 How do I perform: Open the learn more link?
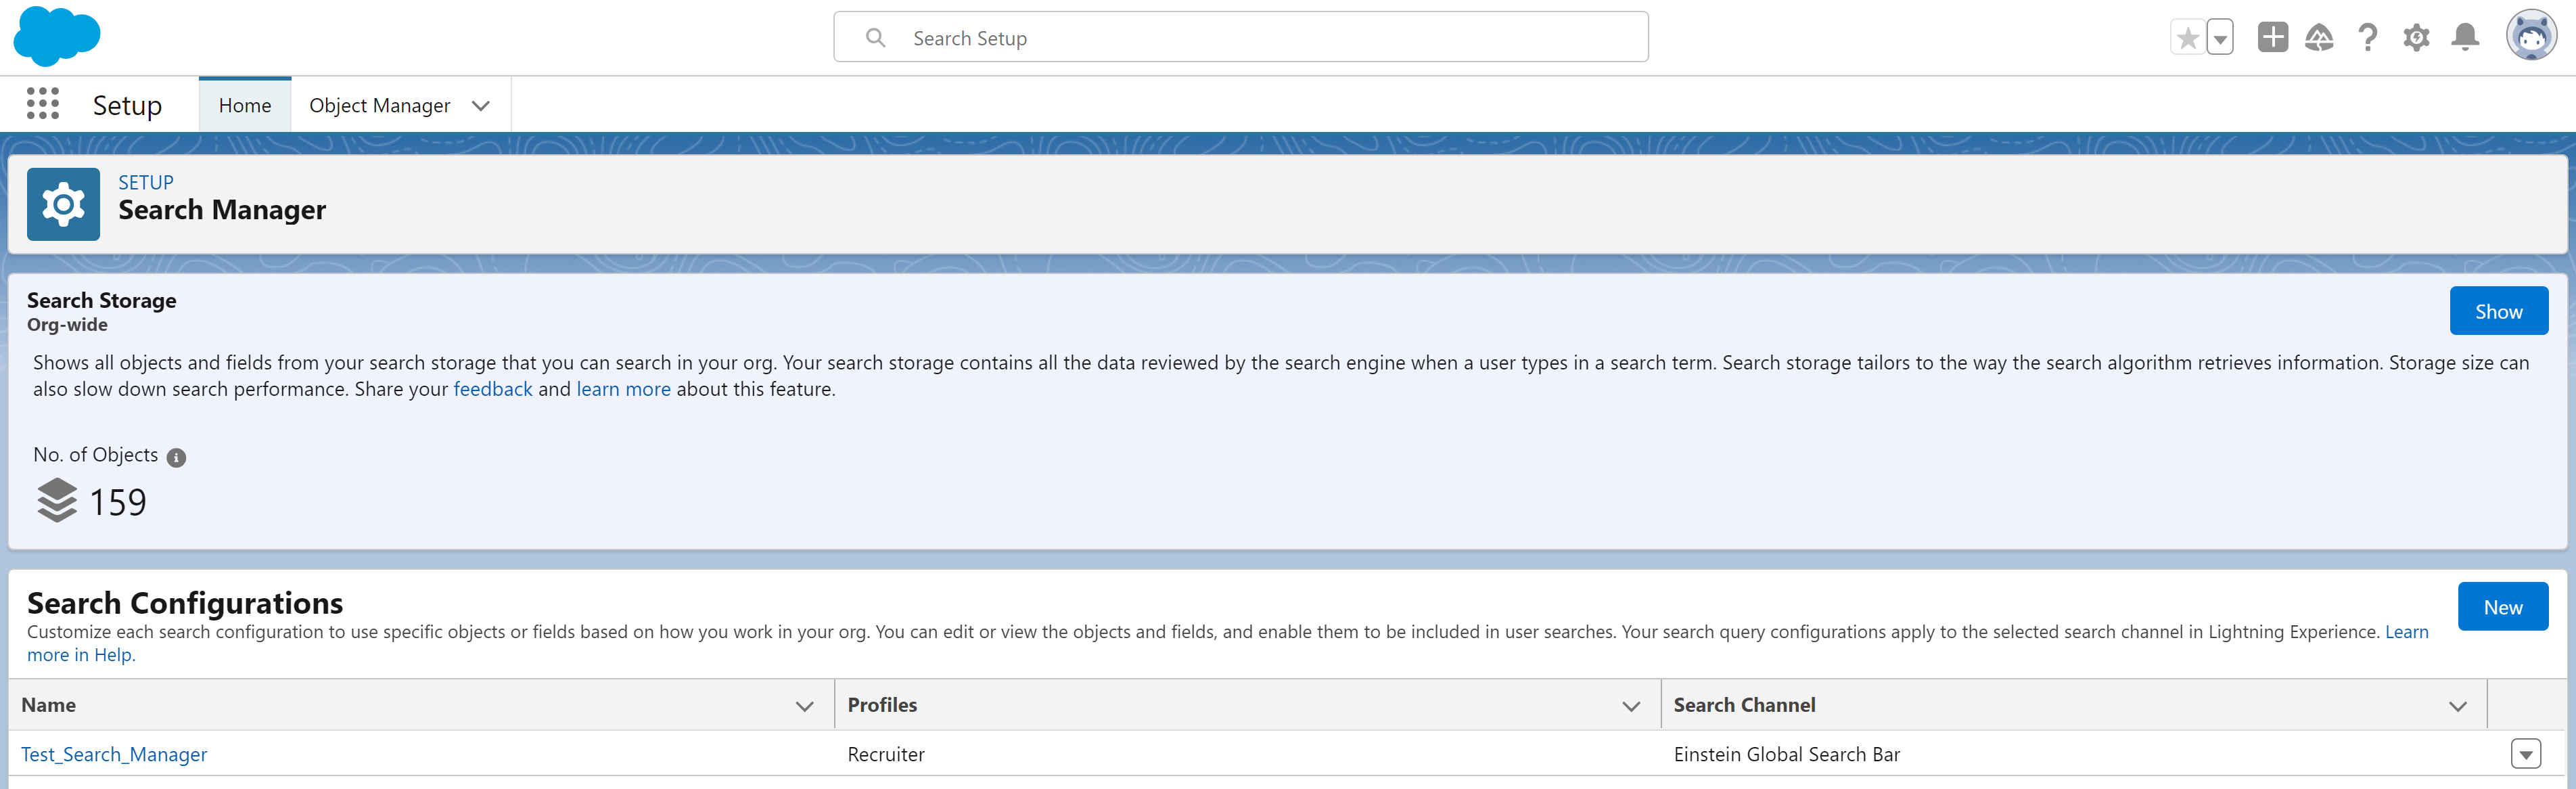(623, 389)
